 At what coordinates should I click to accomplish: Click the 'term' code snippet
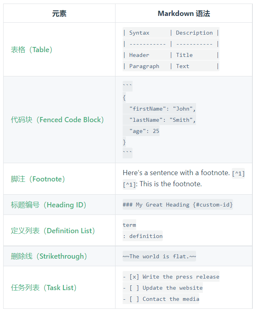[x=129, y=225]
